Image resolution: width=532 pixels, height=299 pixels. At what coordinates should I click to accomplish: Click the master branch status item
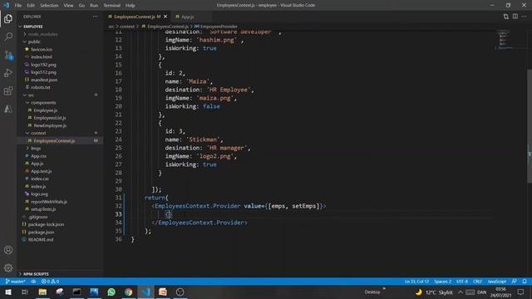tap(16, 282)
